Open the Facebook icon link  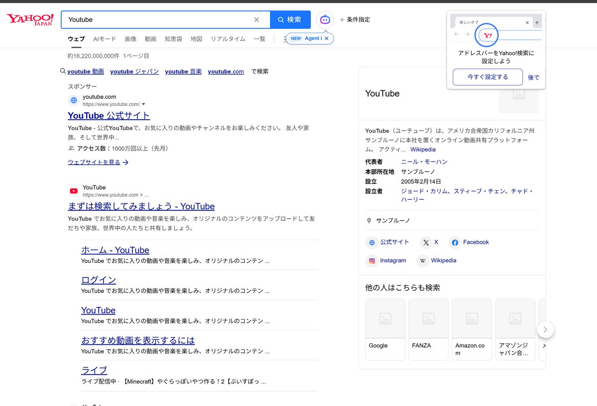454,243
